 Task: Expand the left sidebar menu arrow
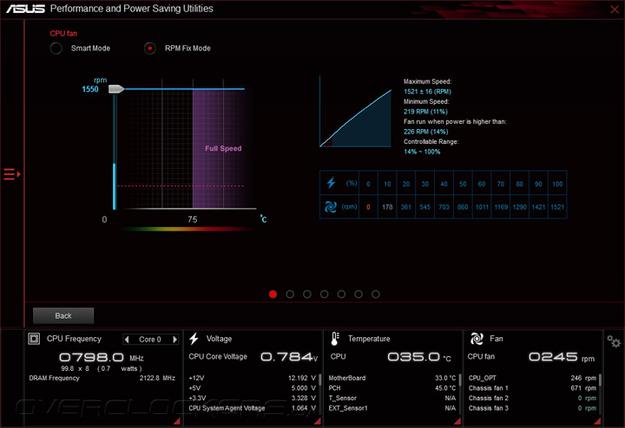(12, 174)
